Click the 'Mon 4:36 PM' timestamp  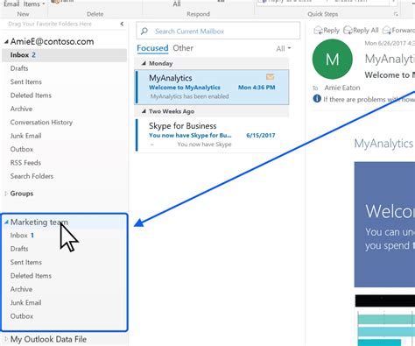click(x=257, y=88)
